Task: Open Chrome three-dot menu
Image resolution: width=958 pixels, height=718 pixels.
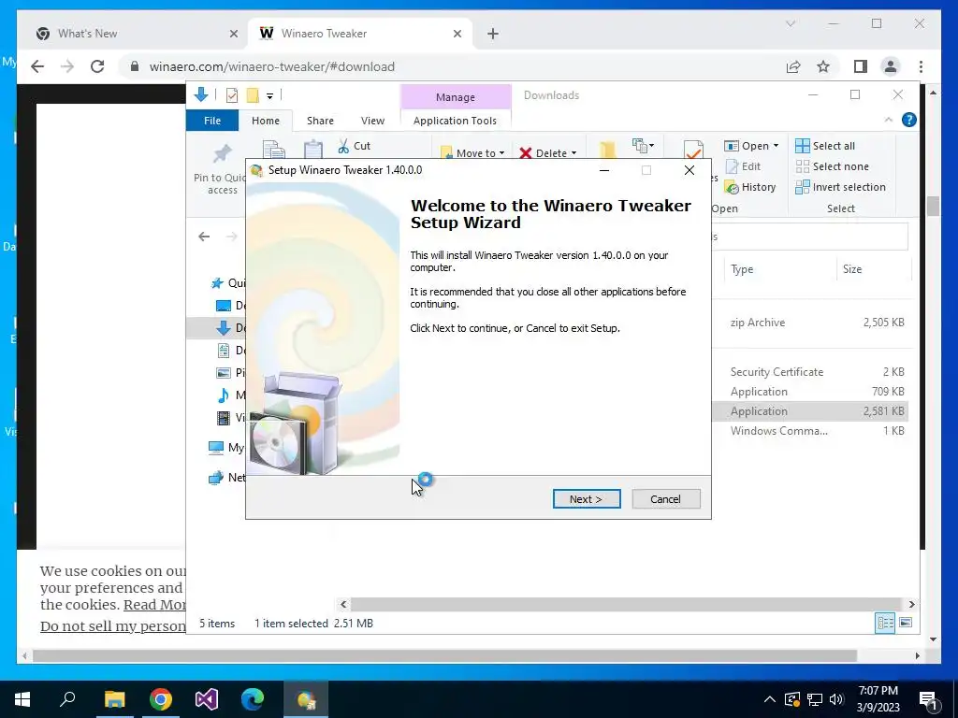Action: 921,66
